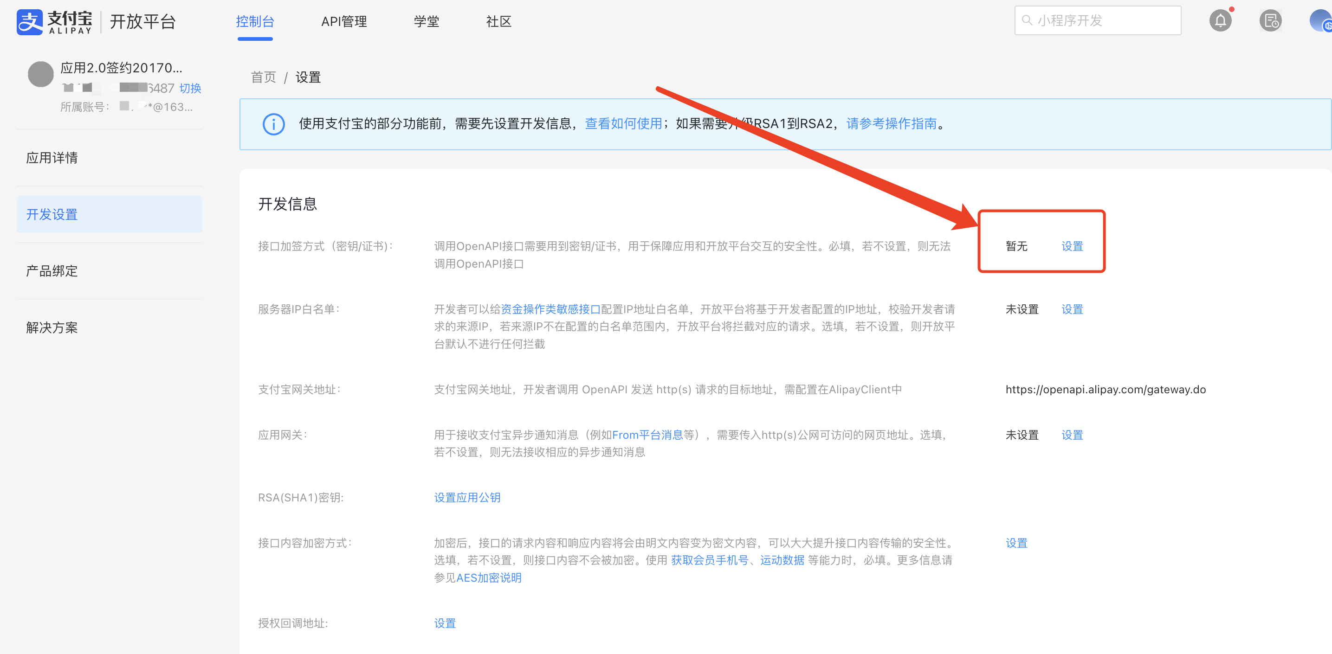Click 设置 for 服务器IP白名单
The height and width of the screenshot is (654, 1332).
coord(1072,309)
